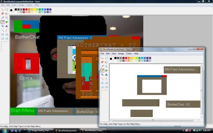Pick purple swatch in BlockRealitySpriteSheet palette
The image size is (213, 133).
click(150, 58)
